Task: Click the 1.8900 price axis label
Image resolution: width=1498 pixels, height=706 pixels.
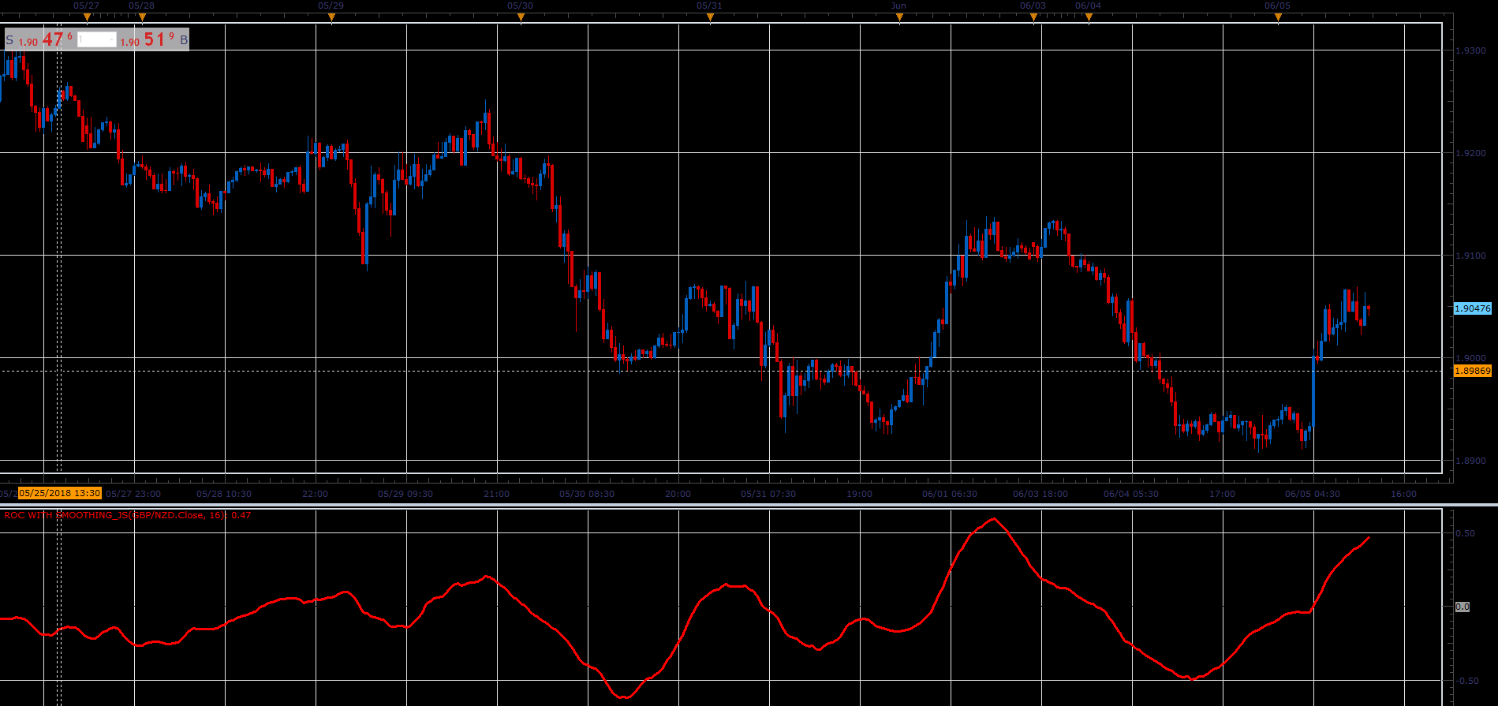Action: point(1470,461)
